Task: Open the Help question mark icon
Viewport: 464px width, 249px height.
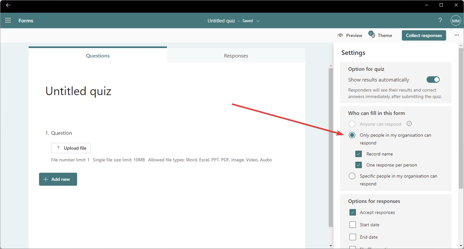Action: coord(440,20)
